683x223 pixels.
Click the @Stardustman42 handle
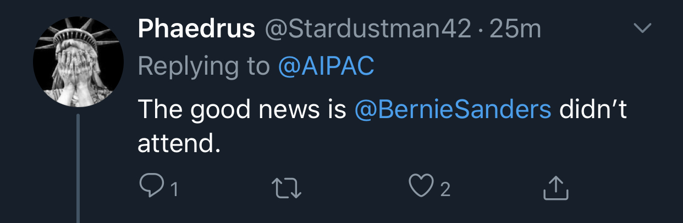368,29
